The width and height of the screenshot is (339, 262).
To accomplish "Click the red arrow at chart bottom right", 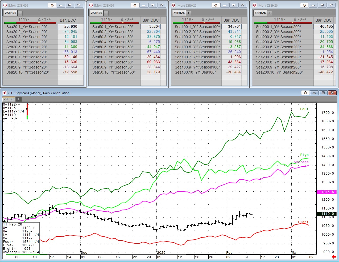I will (334, 257).
